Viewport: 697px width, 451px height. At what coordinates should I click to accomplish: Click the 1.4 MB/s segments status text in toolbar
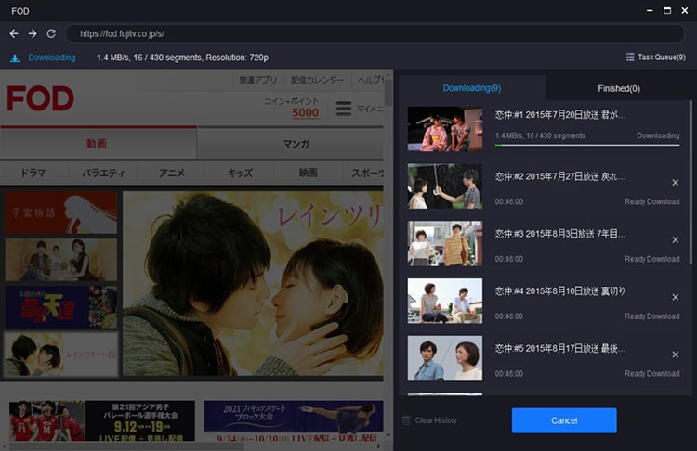click(x=182, y=58)
